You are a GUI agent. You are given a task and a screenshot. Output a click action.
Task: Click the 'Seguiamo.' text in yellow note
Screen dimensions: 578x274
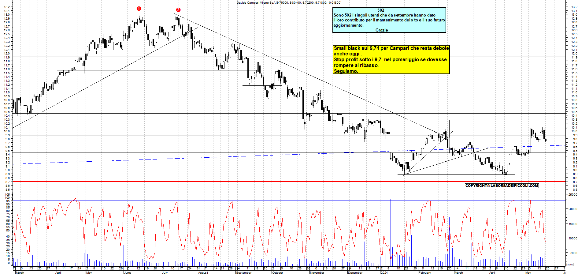click(346, 71)
